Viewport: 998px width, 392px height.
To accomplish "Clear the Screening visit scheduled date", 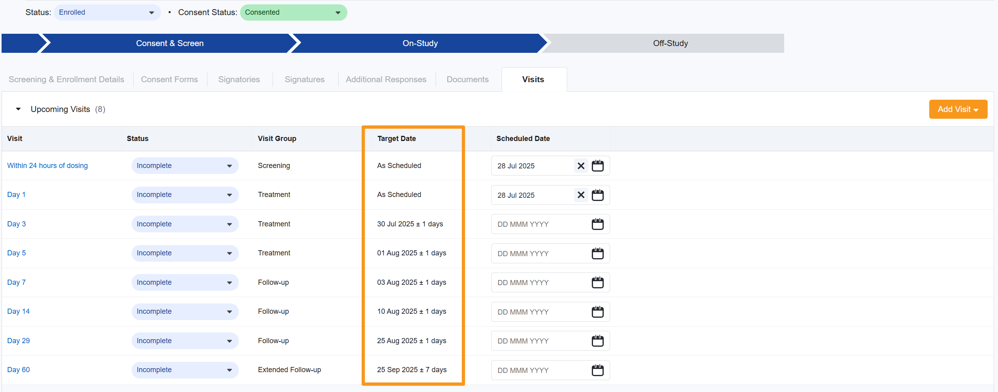I will [x=581, y=166].
